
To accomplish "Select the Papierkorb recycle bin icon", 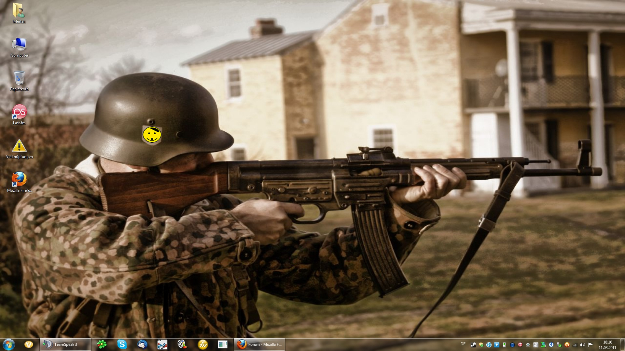I will (19, 81).
